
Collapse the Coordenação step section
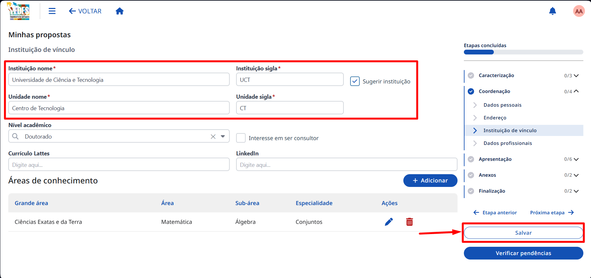click(576, 91)
